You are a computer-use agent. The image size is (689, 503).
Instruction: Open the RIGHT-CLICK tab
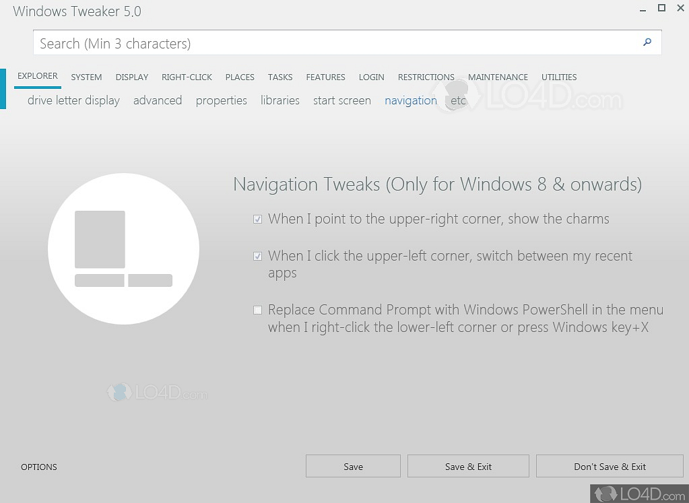coord(187,77)
